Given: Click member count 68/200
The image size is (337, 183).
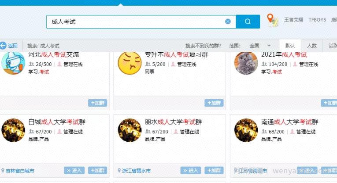Looking at the screenshot, I should (x=276, y=132).
